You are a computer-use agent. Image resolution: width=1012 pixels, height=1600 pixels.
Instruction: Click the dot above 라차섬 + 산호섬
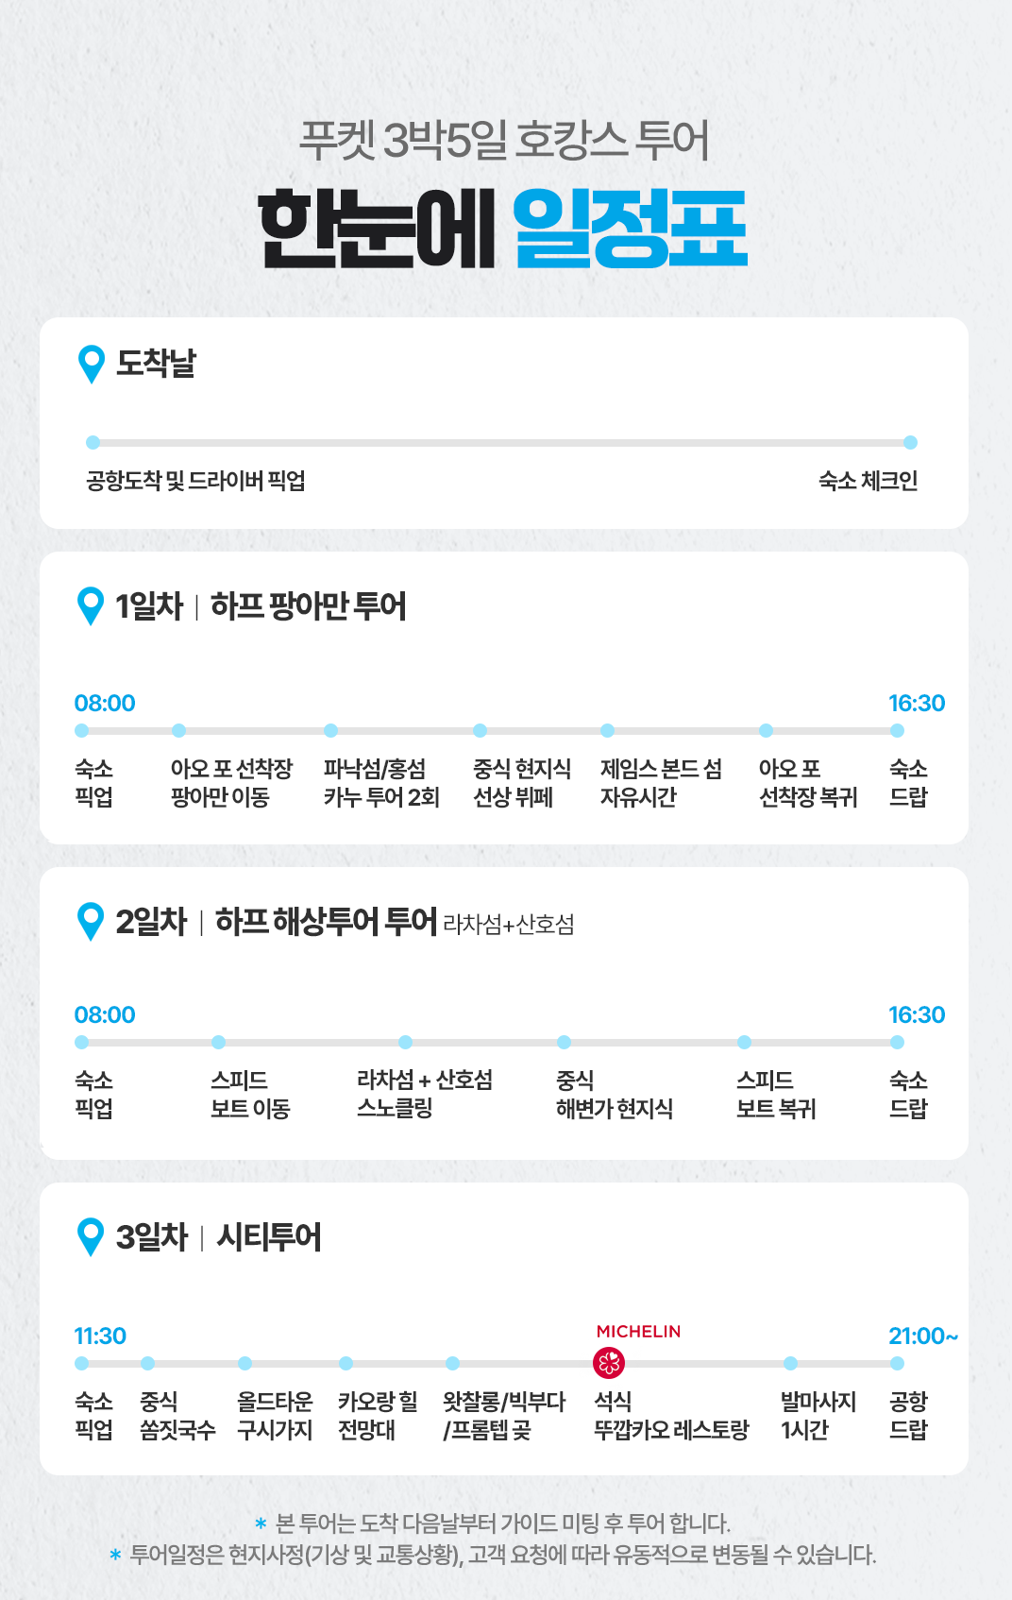405,1042
